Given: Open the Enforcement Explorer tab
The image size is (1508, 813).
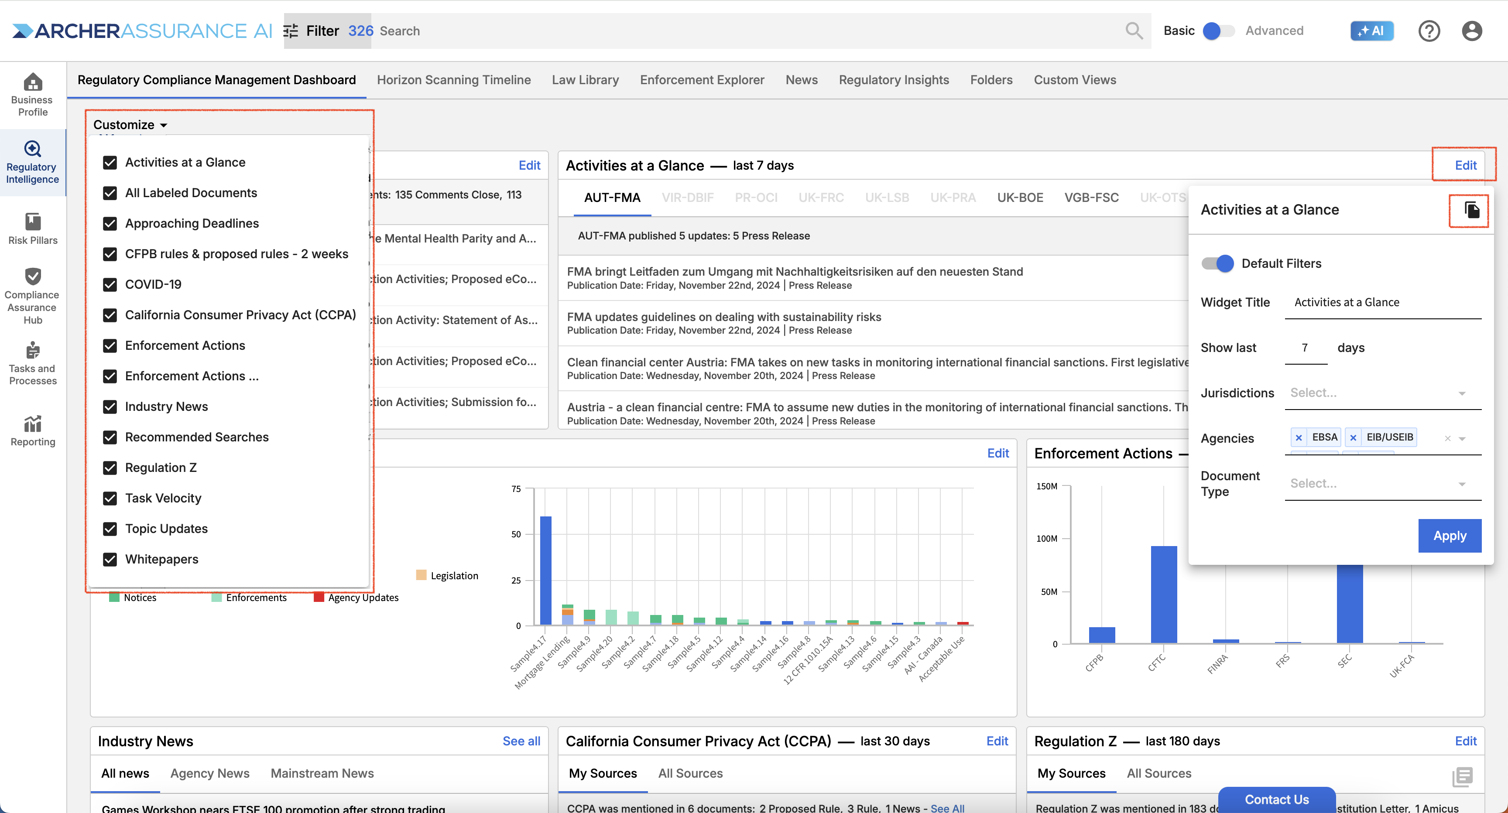Looking at the screenshot, I should click(702, 80).
